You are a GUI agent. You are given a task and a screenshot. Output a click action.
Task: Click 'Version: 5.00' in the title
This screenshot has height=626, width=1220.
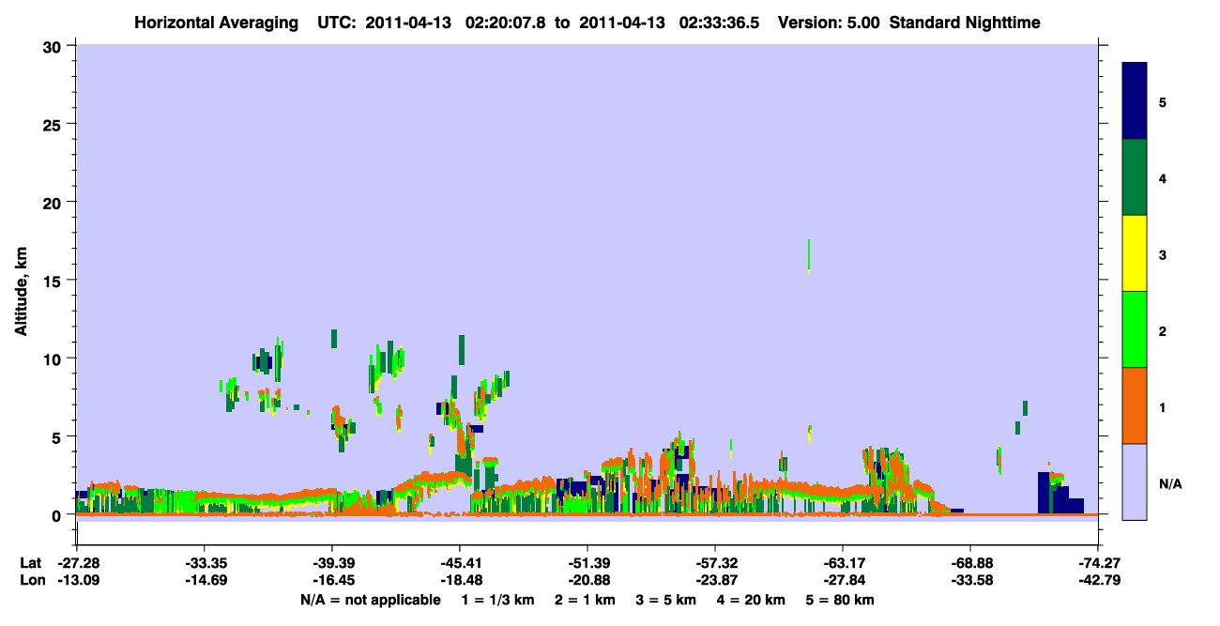(830, 22)
